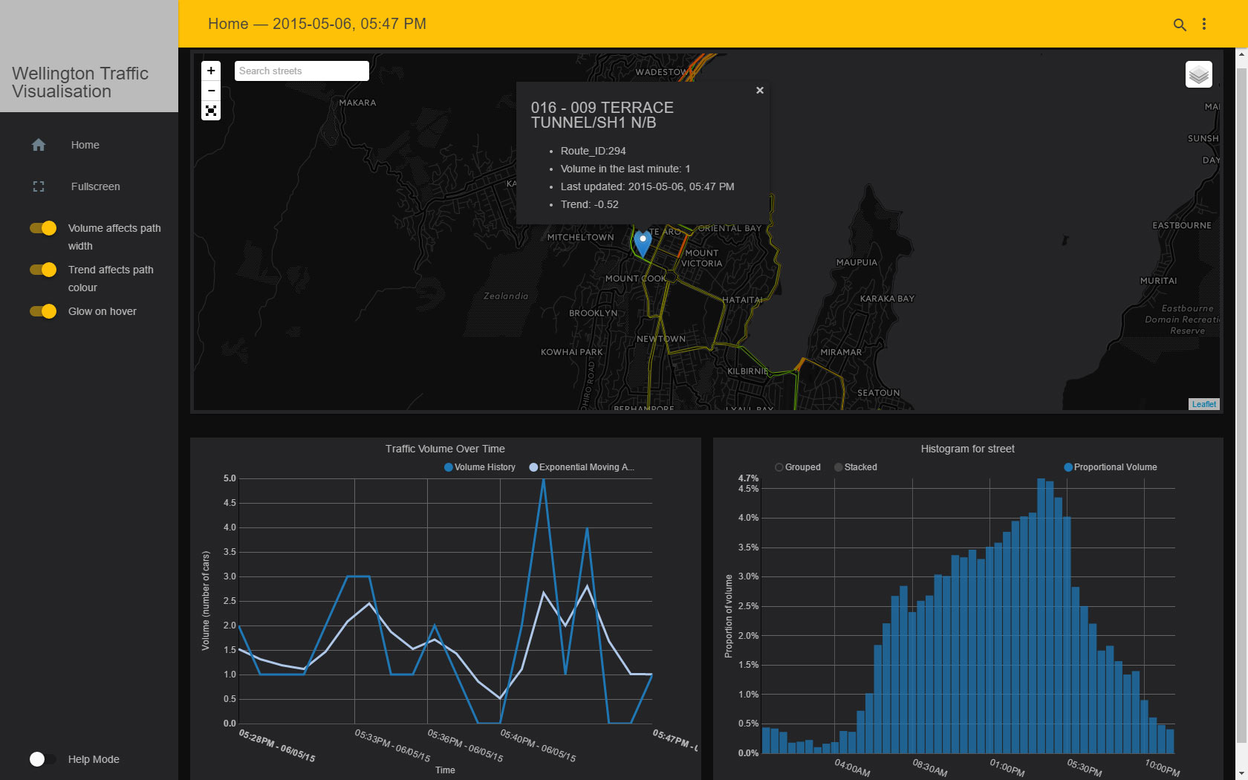Click the map fullscreen extent icon
The width and height of the screenshot is (1248, 780).
coord(211,111)
